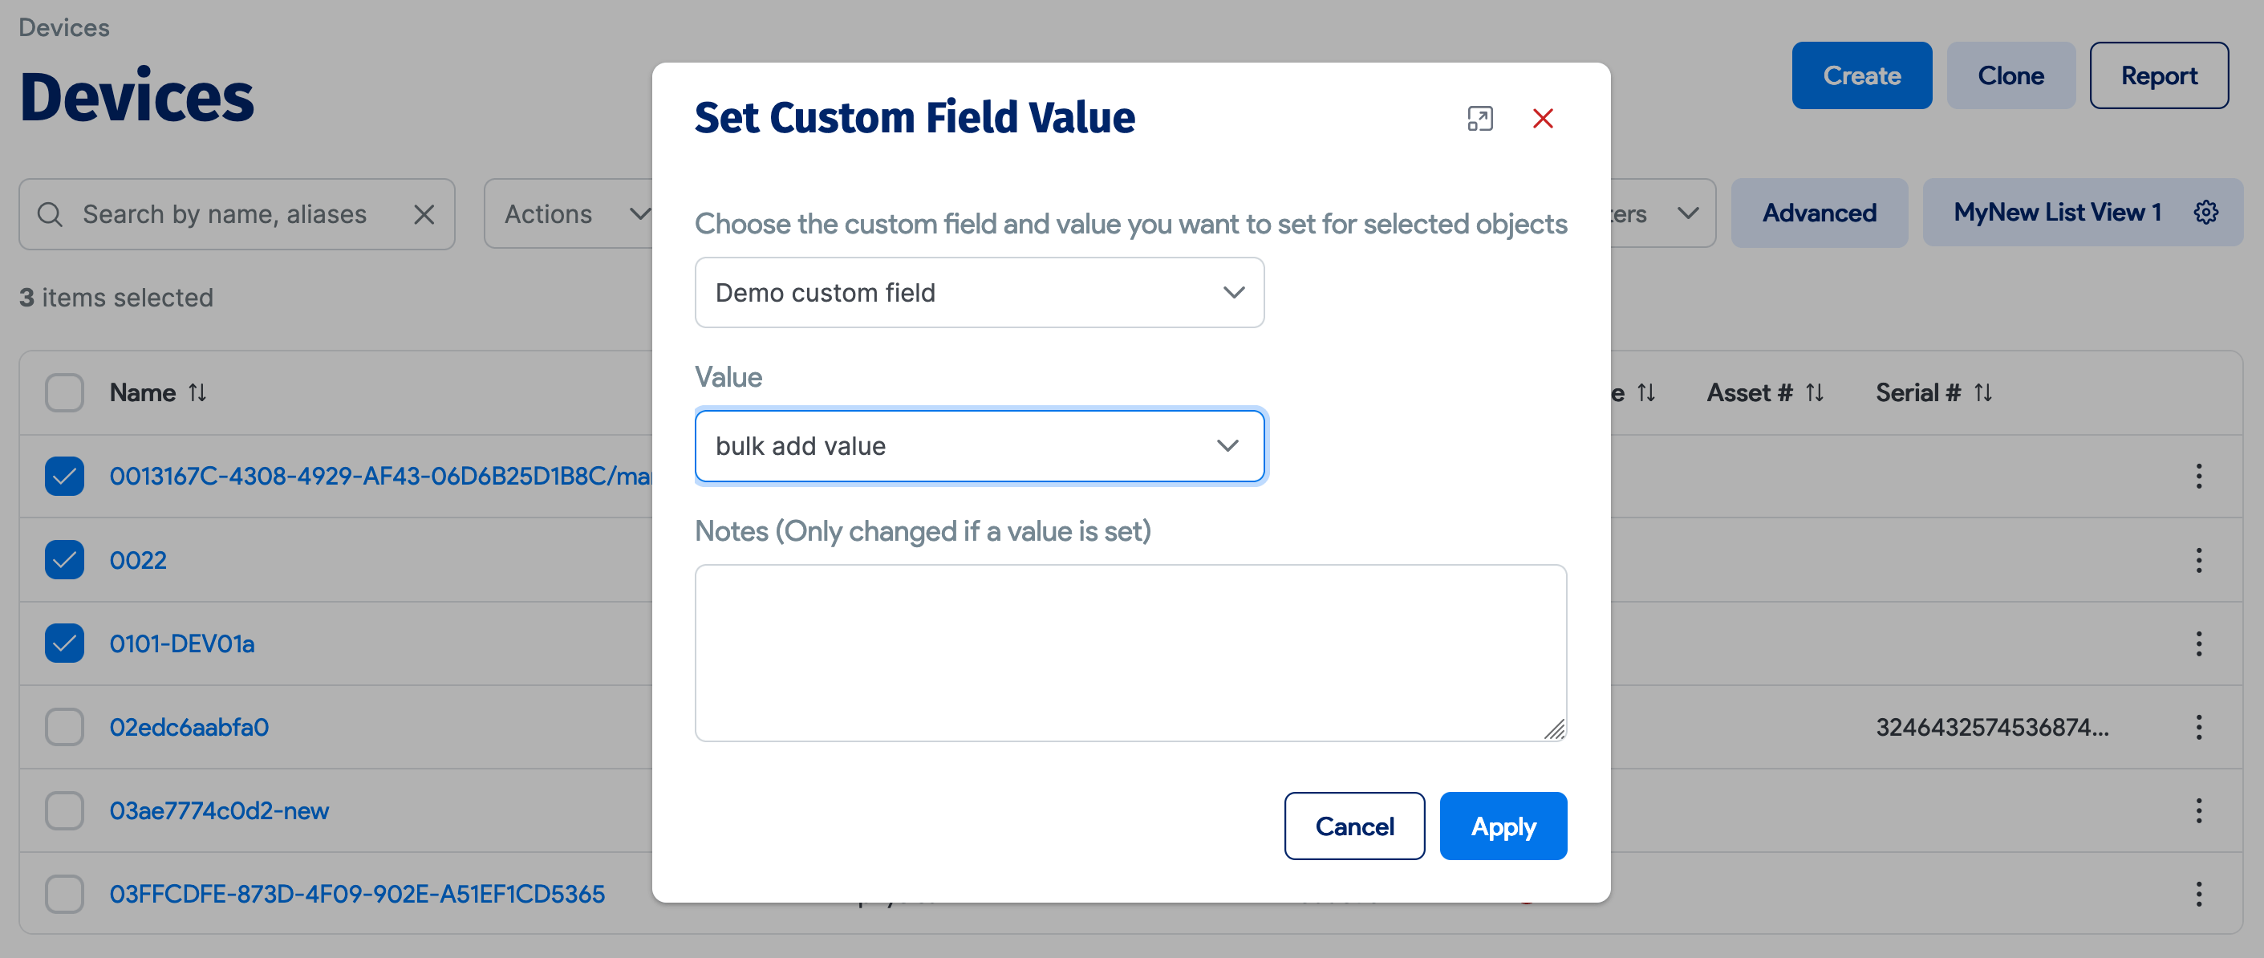Viewport: 2264px width, 958px height.
Task: Click the Apply button
Action: [1503, 826]
